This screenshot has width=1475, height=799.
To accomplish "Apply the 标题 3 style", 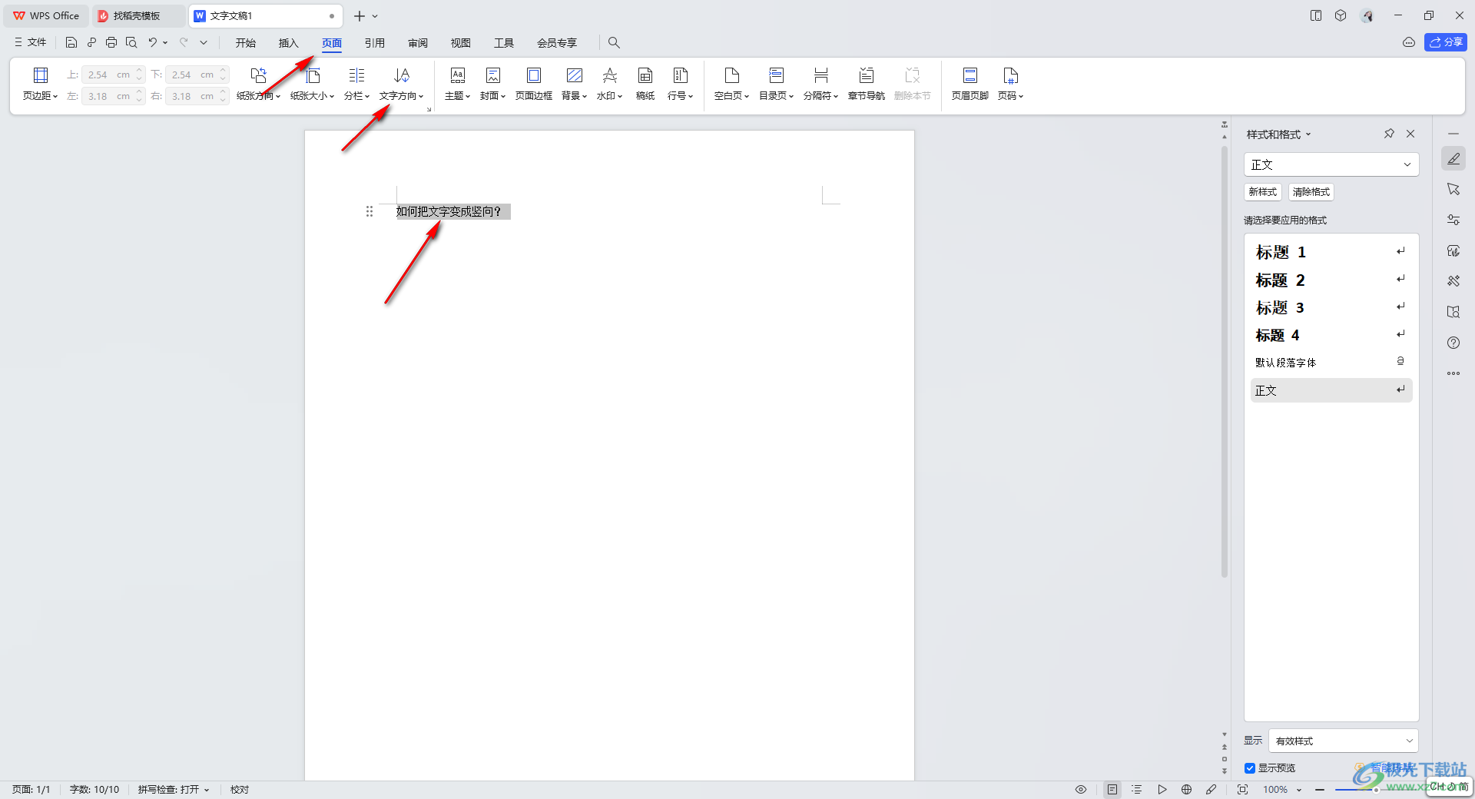I will point(1331,307).
